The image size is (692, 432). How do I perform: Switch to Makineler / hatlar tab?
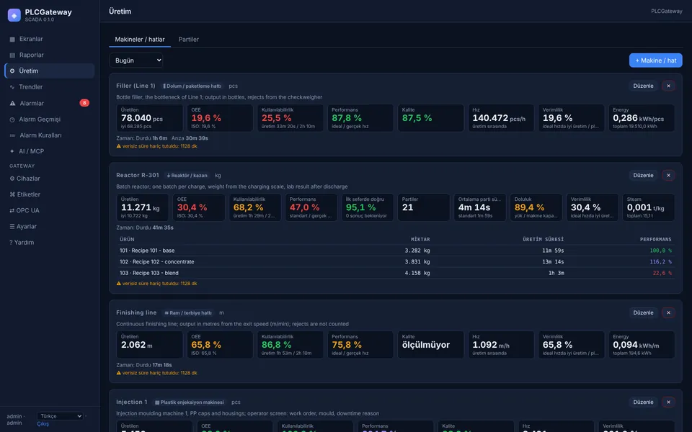click(x=139, y=39)
